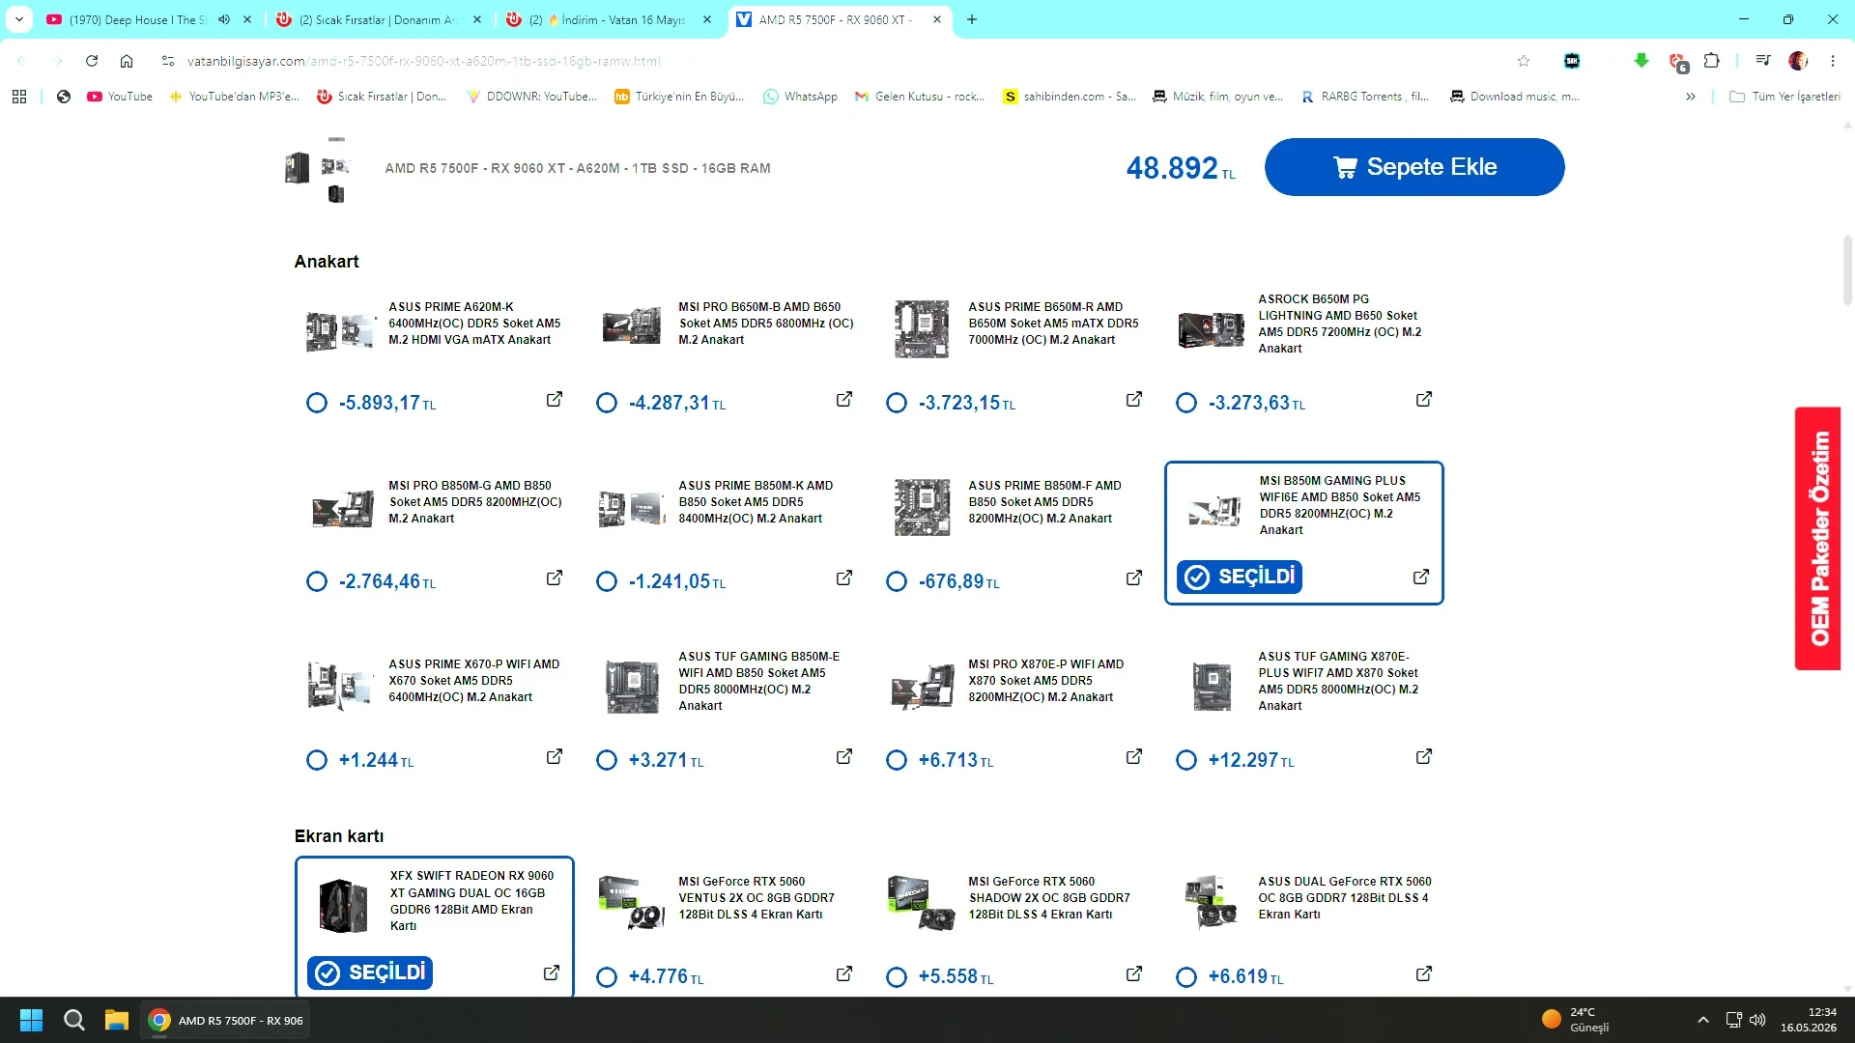Select MSI RTX 5060 SHADOW for +5.558 TL
This screenshot has width=1855, height=1043.
click(897, 977)
